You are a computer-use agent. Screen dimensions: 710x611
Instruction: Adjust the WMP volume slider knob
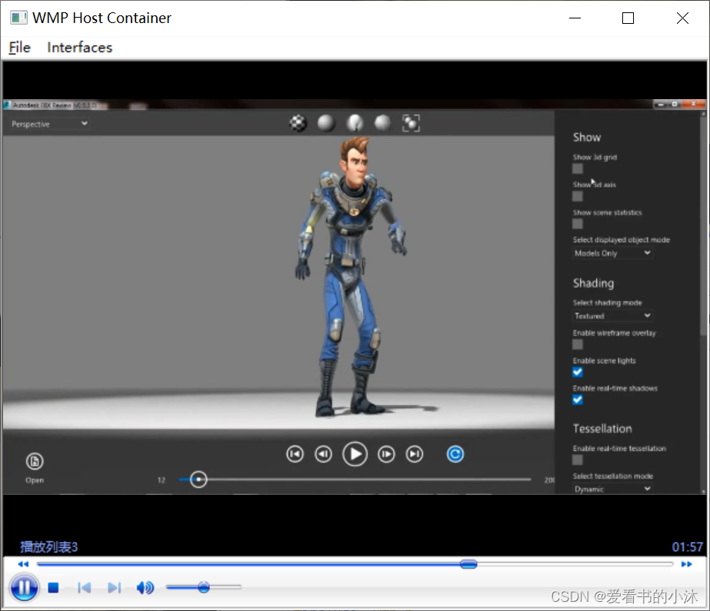pyautogui.click(x=204, y=587)
